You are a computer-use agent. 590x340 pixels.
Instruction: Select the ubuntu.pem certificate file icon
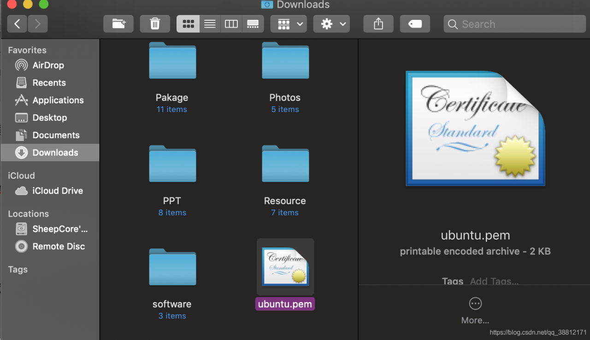[x=285, y=267]
